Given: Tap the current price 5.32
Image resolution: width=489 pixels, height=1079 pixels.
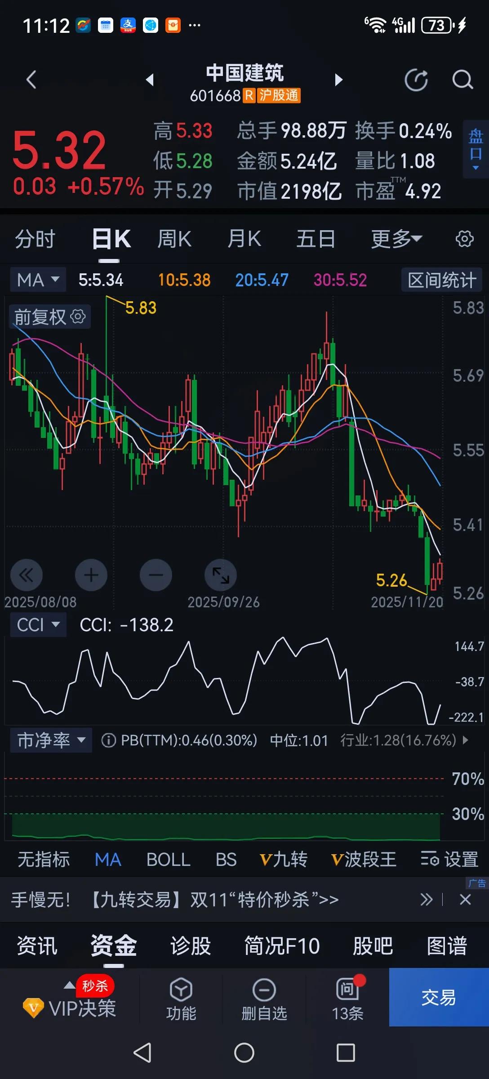Looking at the screenshot, I should pos(59,150).
